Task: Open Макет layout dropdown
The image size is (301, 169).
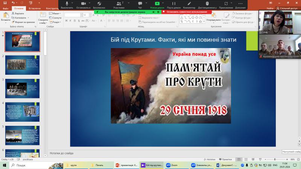Action: click(x=55, y=14)
